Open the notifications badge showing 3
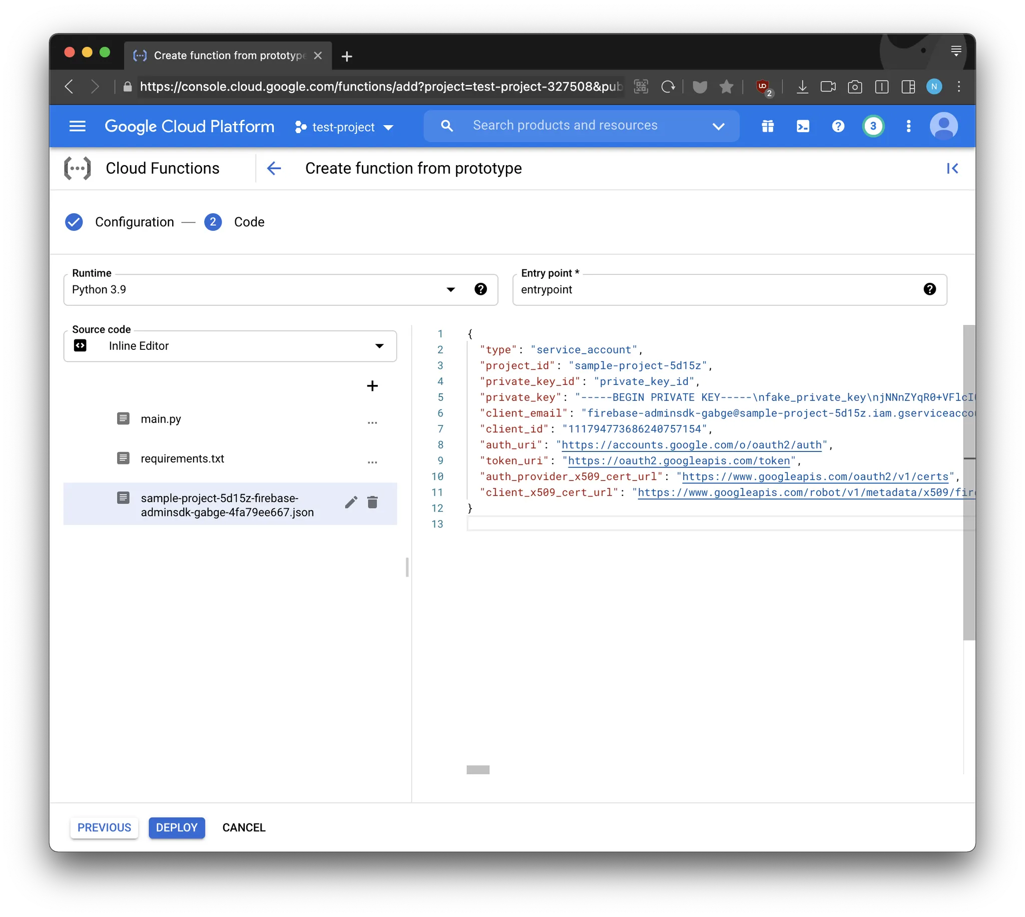Screen dimensions: 1025x917 coord(873,126)
